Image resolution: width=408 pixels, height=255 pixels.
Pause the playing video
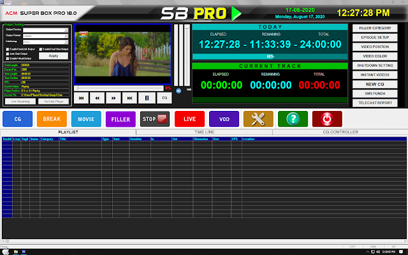point(147,98)
